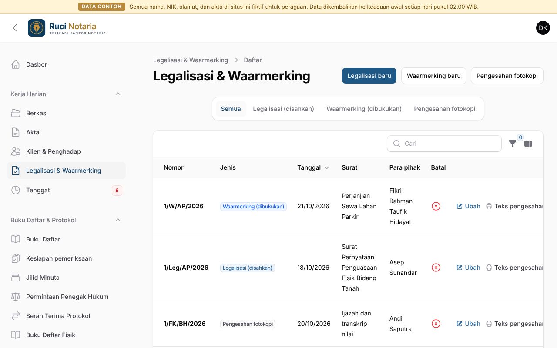557x348 pixels.
Task: Open Teks pengesahan for 1/W/AP/2026
Action: [514, 206]
